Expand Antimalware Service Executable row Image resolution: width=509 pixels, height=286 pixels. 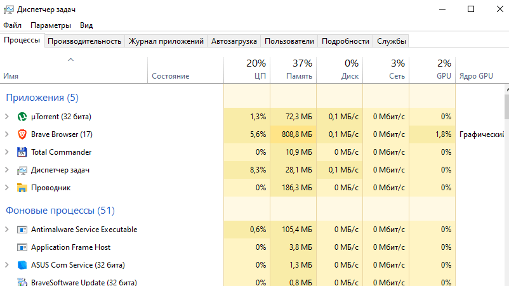click(7, 230)
